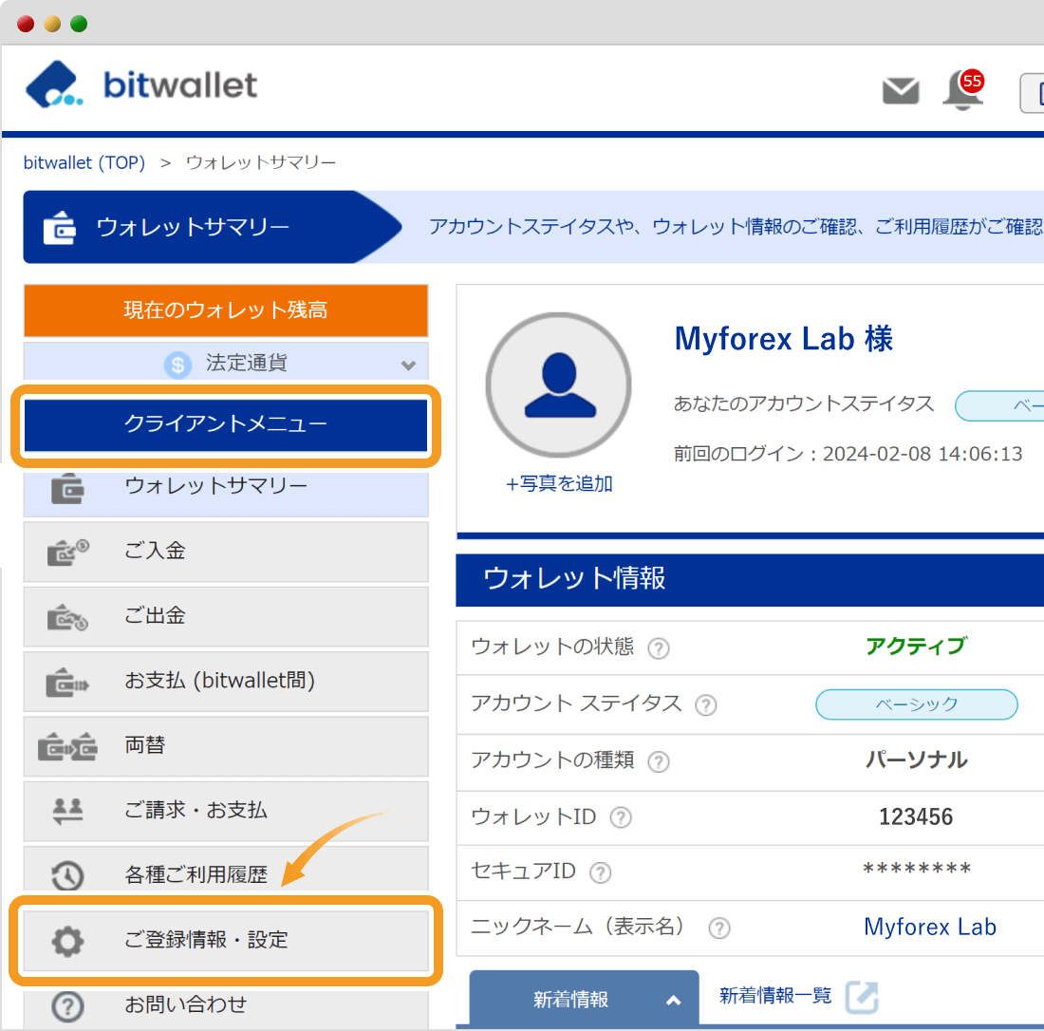Click the ベーシック status badge in wallet info

[x=916, y=704]
